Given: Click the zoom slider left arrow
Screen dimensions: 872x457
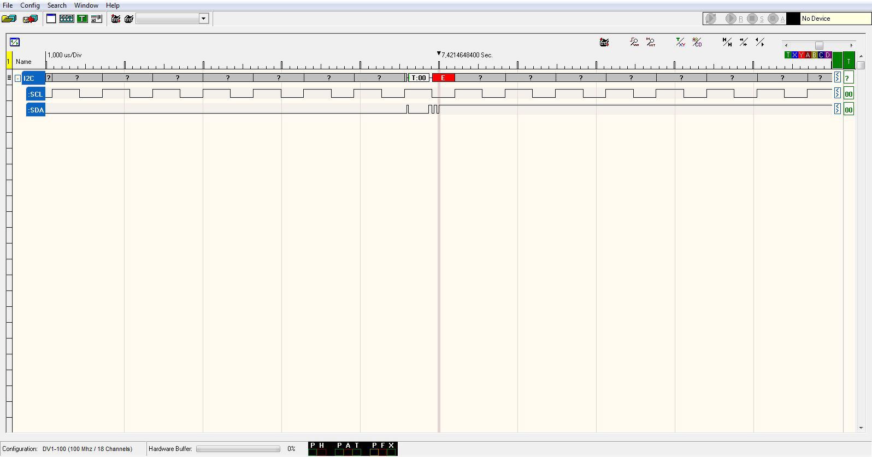Looking at the screenshot, I should pos(786,45).
